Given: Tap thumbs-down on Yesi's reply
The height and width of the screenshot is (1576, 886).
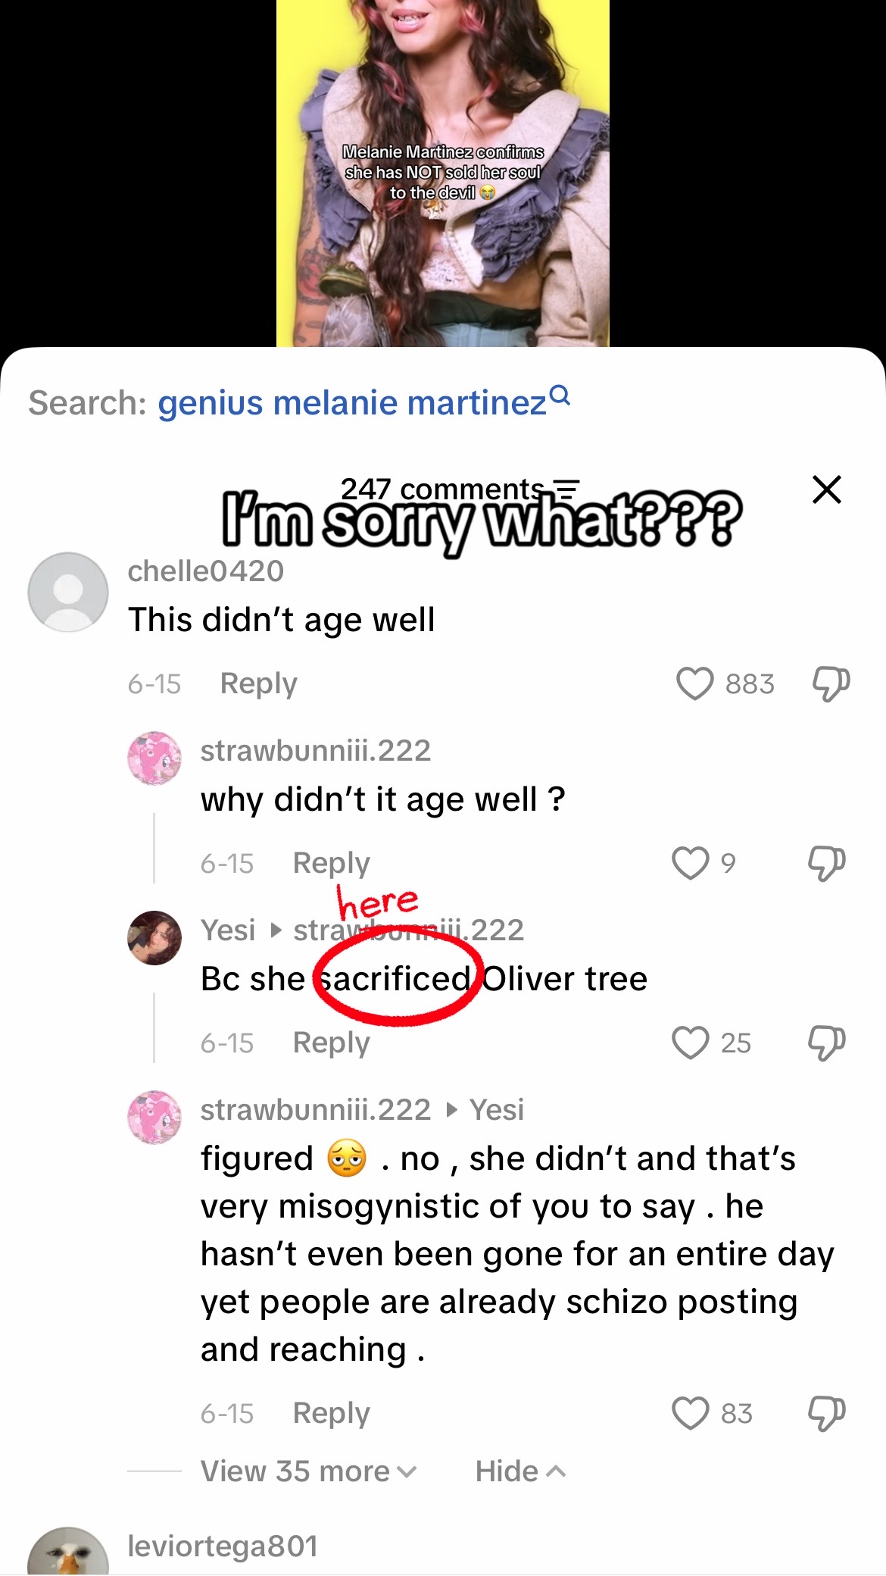Looking at the screenshot, I should [x=826, y=1043].
